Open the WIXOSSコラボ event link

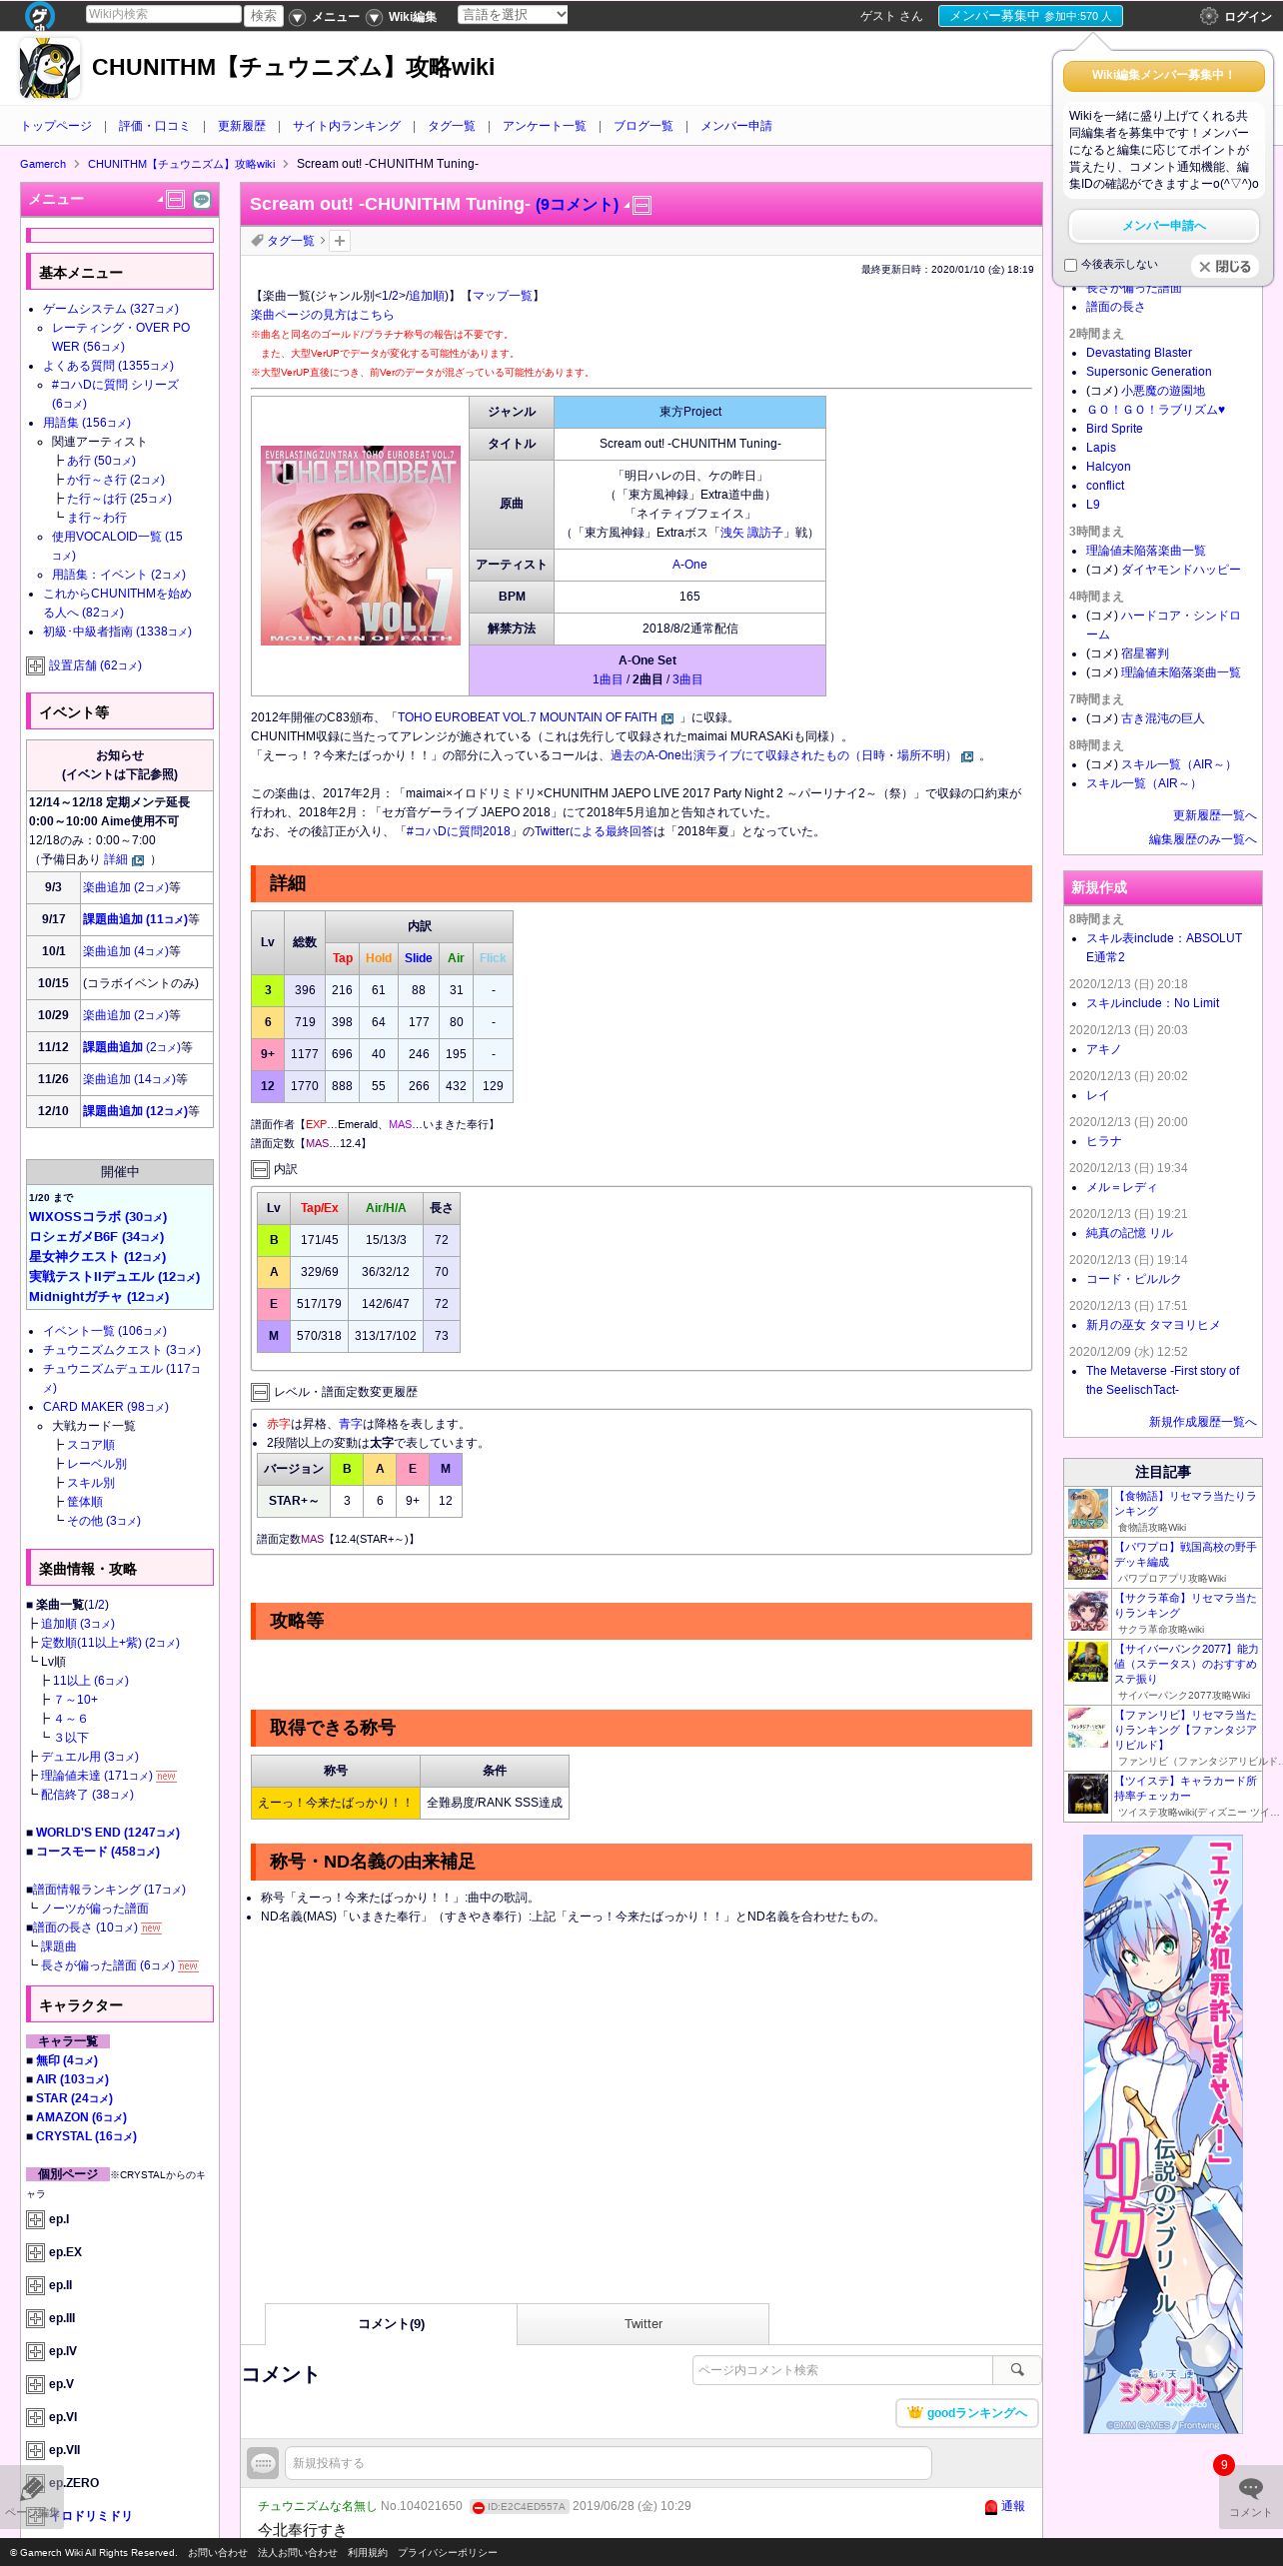tap(98, 1217)
